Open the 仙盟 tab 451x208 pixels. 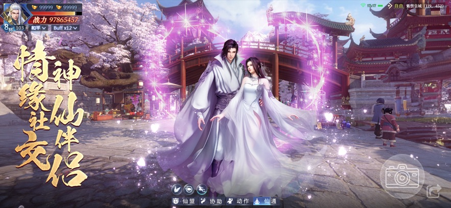tap(185, 201)
